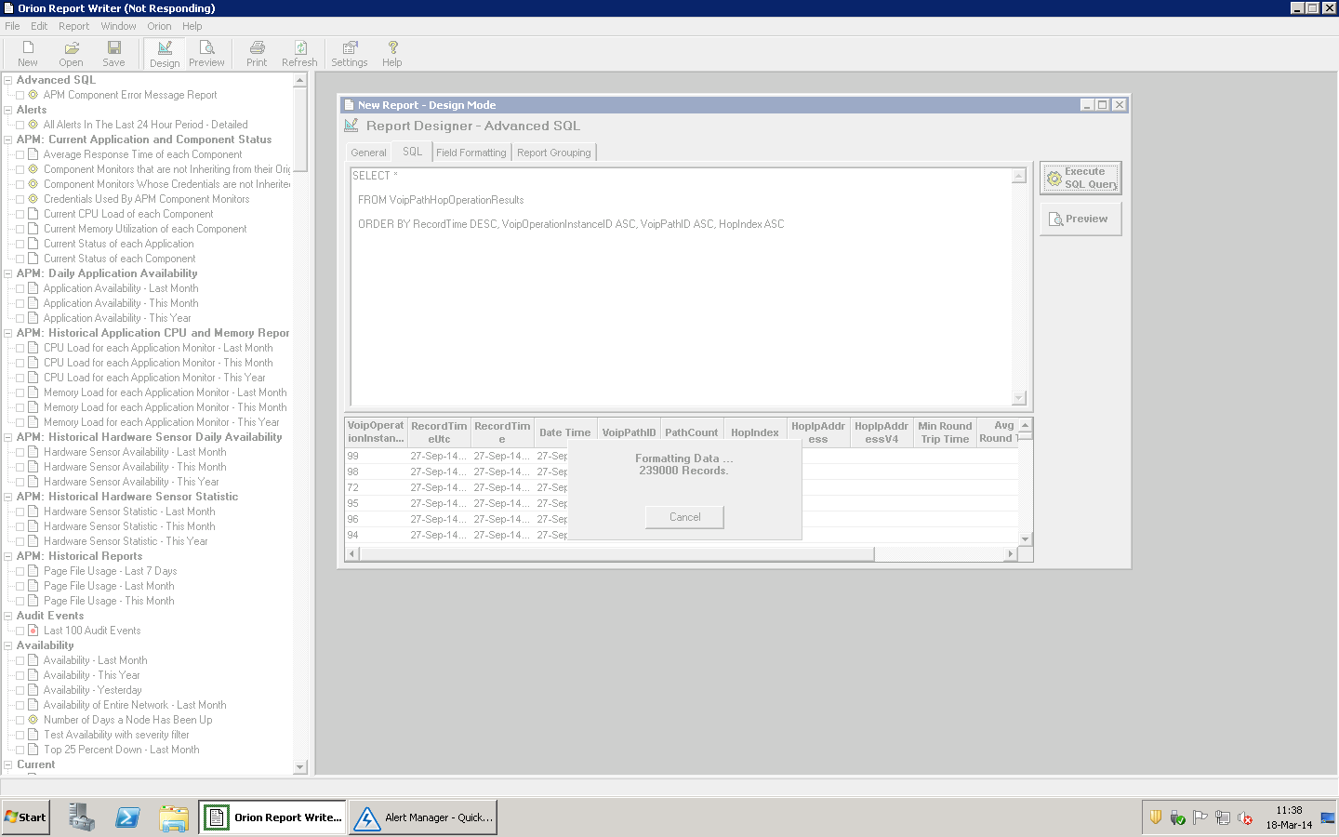Switch to Alert Manager taskbar window
Image resolution: width=1339 pixels, height=837 pixels.
pyautogui.click(x=423, y=817)
